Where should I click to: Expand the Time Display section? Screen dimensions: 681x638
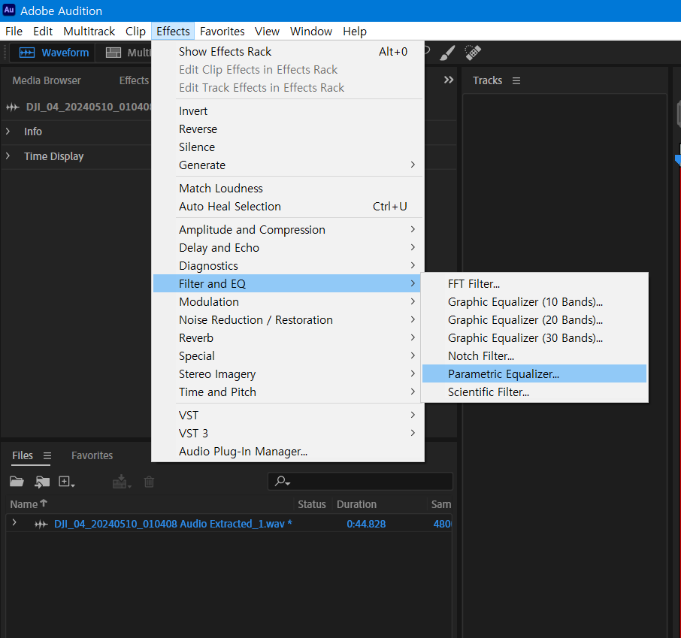8,156
